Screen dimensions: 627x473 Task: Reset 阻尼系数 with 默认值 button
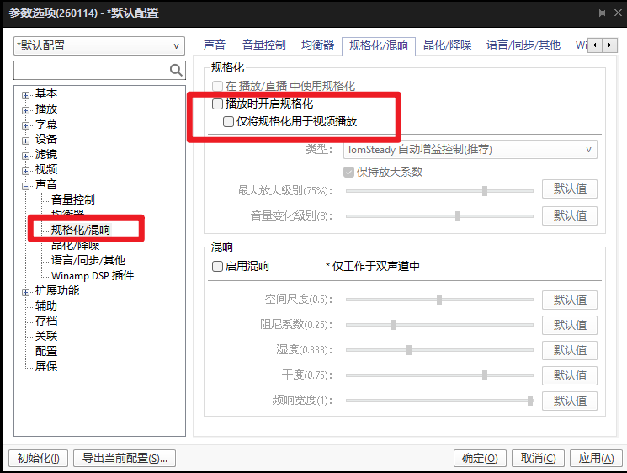pyautogui.click(x=570, y=325)
